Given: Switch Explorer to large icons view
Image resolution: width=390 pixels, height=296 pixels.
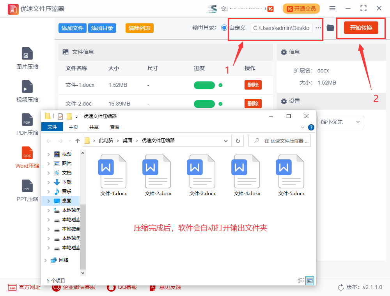Looking at the screenshot, I should point(310,280).
